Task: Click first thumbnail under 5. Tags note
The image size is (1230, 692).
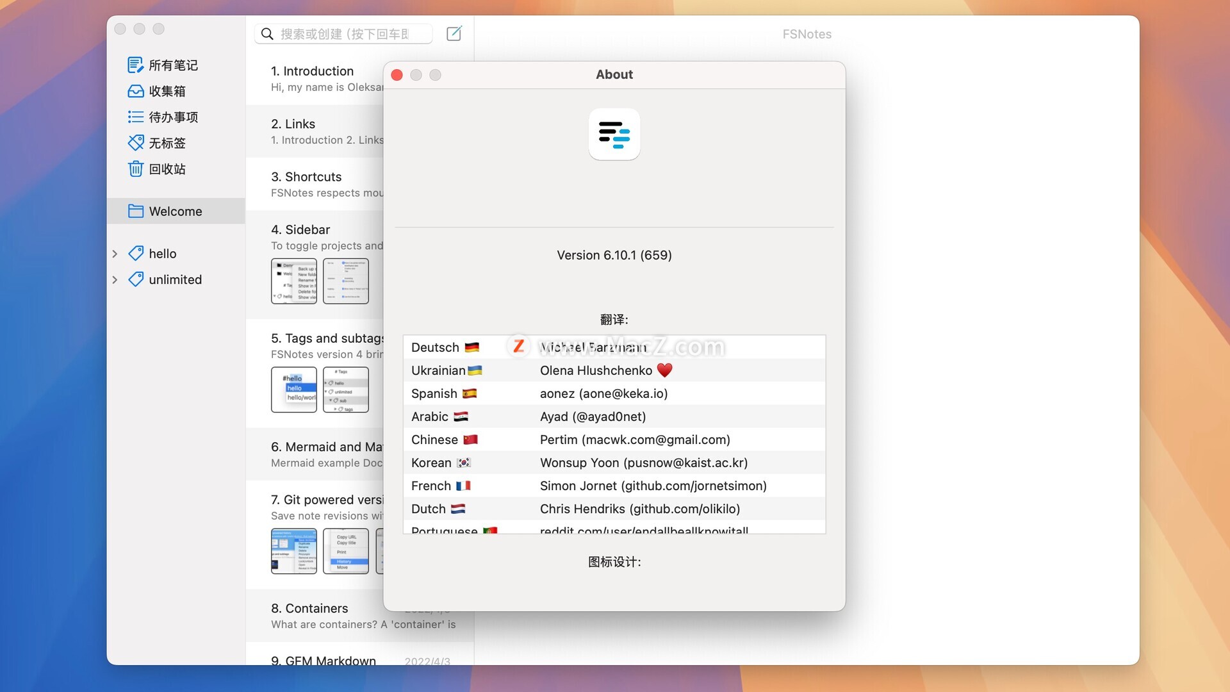Action: coord(294,390)
